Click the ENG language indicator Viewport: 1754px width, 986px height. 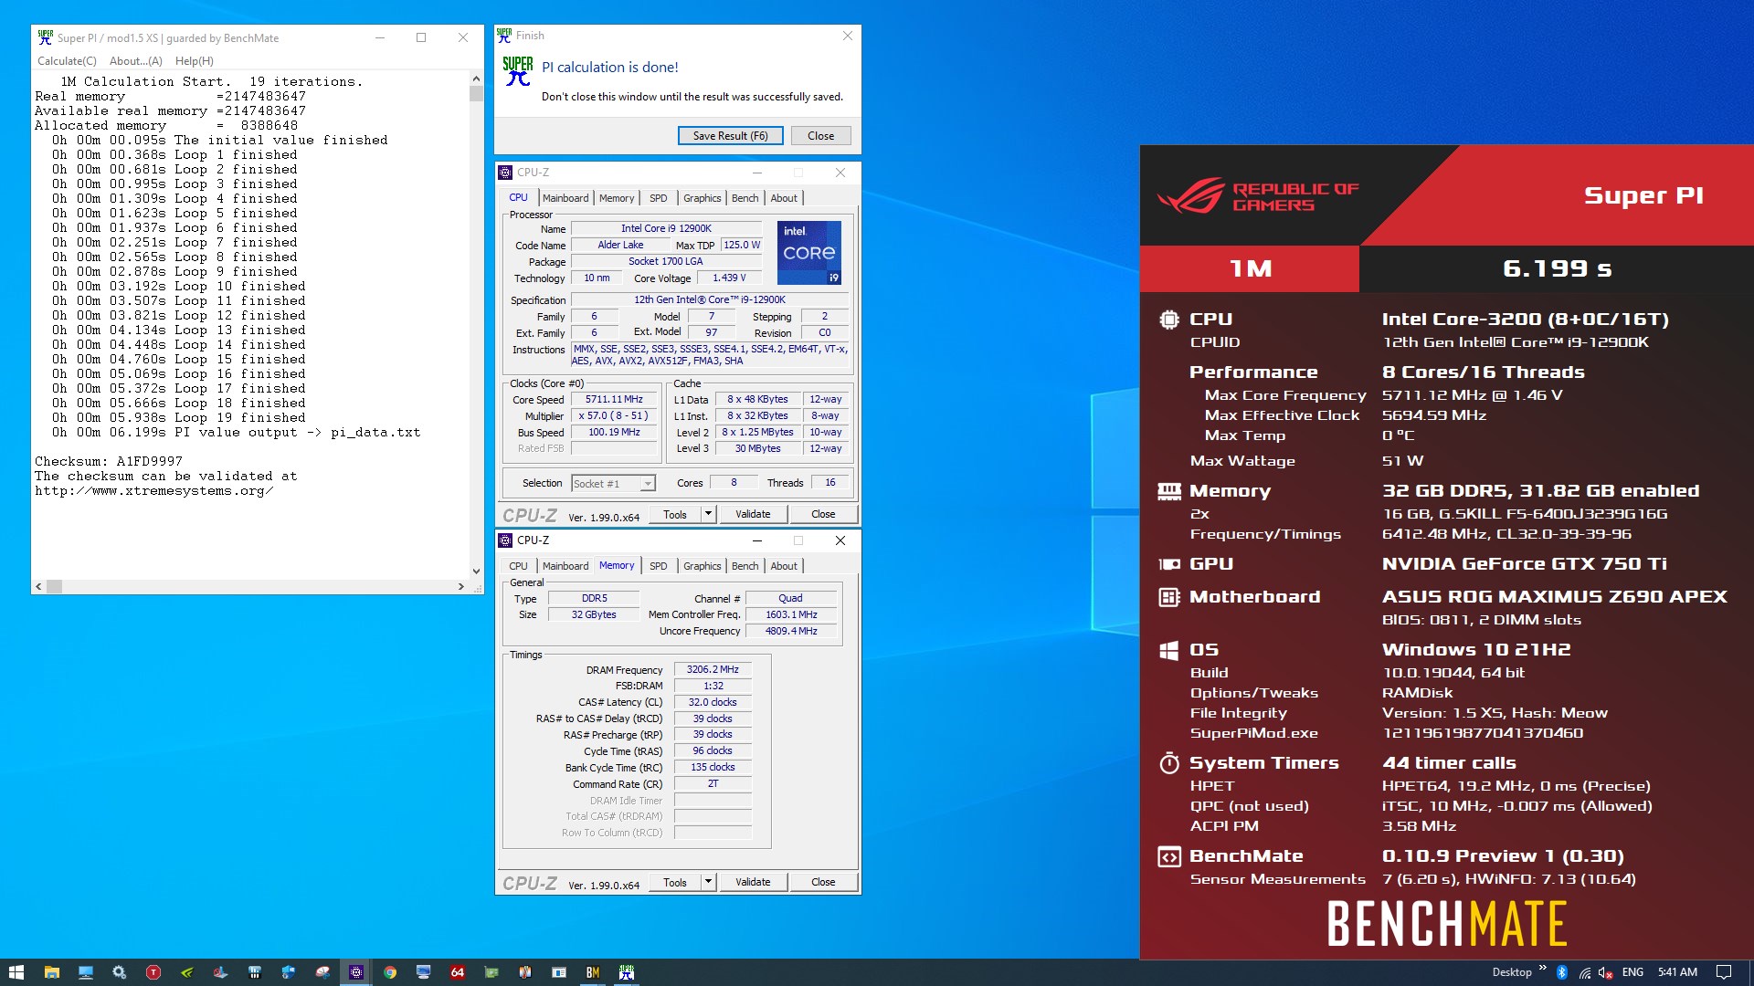(1632, 972)
